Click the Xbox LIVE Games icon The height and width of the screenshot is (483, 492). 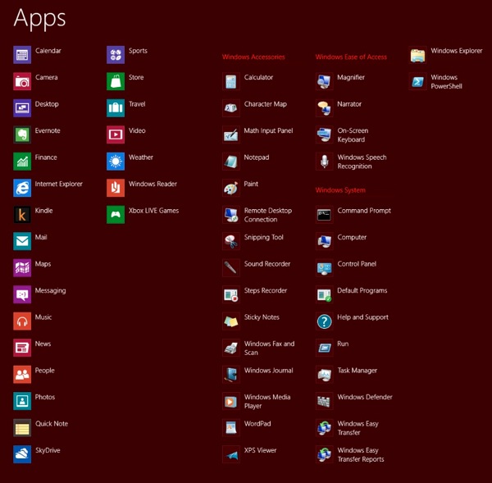click(x=116, y=215)
